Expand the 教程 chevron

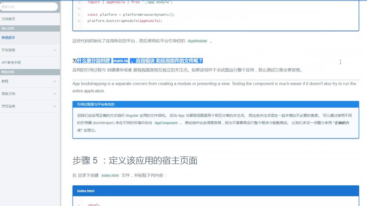(55, 81)
